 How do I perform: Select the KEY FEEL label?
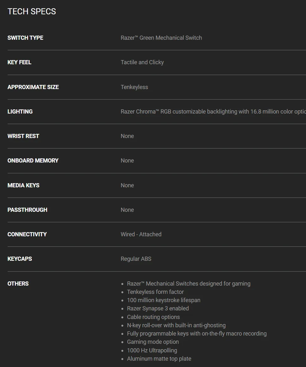tap(19, 62)
